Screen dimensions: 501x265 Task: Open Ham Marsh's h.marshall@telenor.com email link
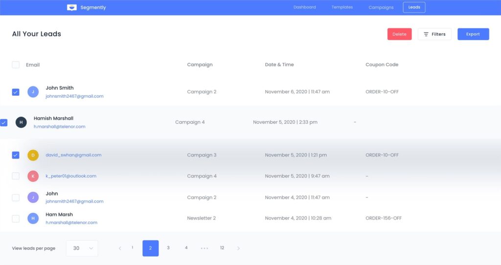coord(71,222)
